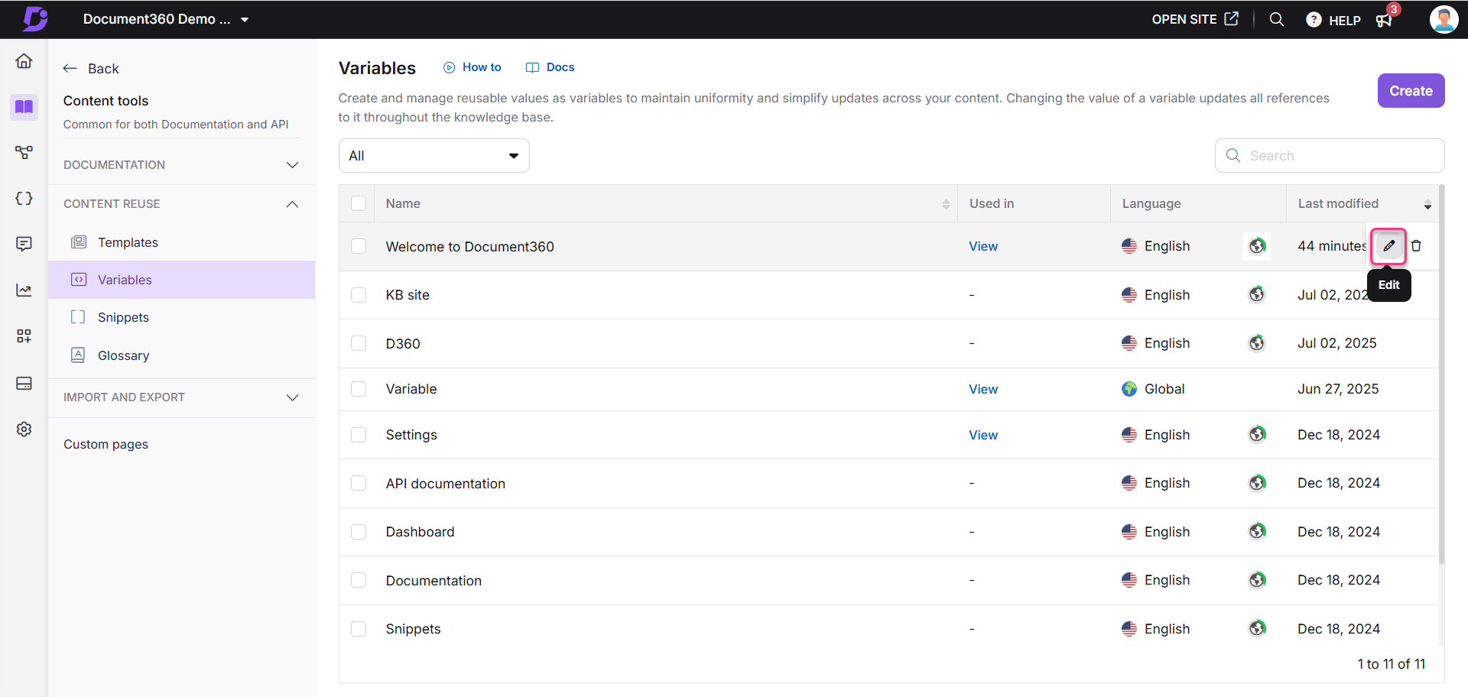Open the Analytics chart icon in left rail
Viewport: 1468px width, 697px height.
tap(24, 290)
